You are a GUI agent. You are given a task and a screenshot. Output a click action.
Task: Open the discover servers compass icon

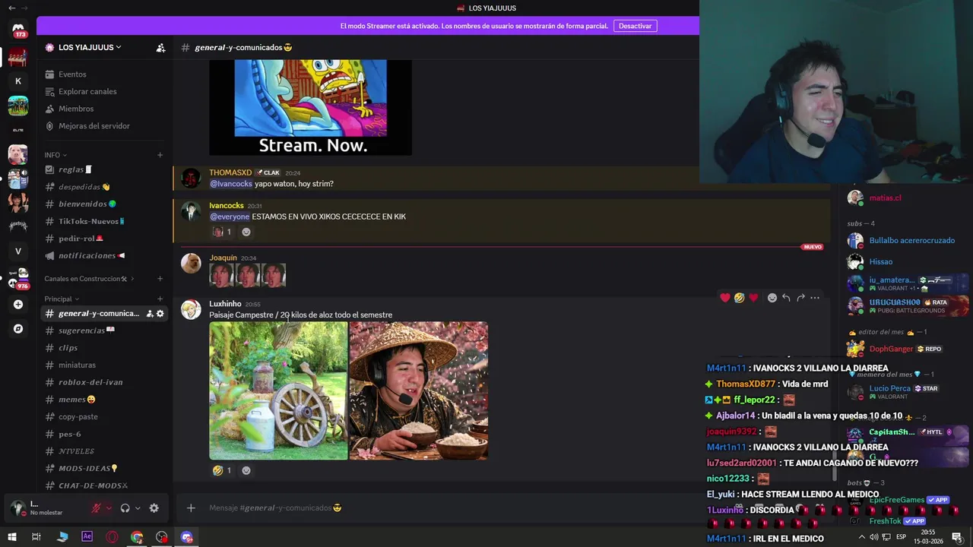pyautogui.click(x=18, y=329)
